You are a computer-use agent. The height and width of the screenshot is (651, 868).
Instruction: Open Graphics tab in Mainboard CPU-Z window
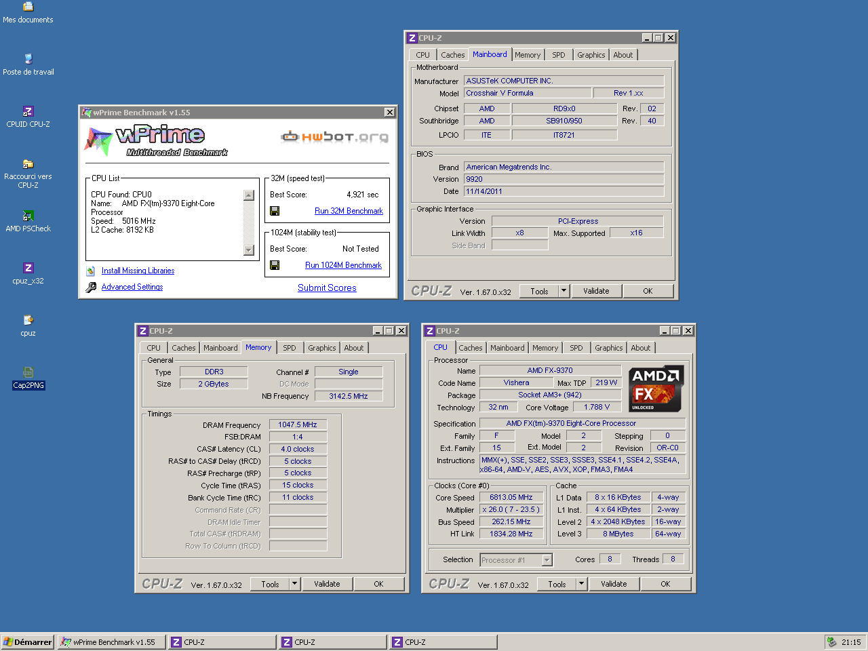click(591, 55)
